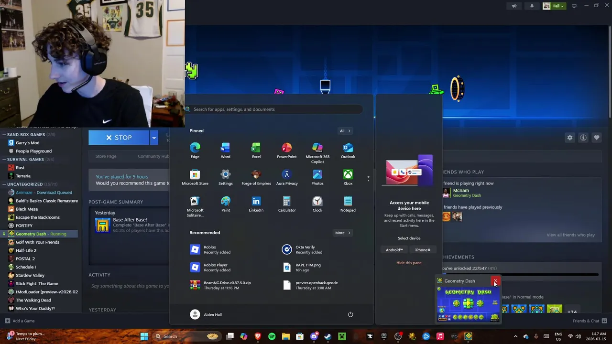Open Settings from pinned apps
The width and height of the screenshot is (612, 344).
225,177
